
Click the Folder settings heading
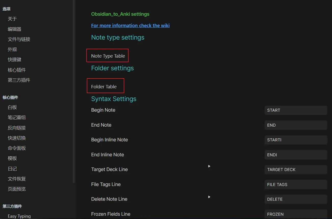[112, 68]
